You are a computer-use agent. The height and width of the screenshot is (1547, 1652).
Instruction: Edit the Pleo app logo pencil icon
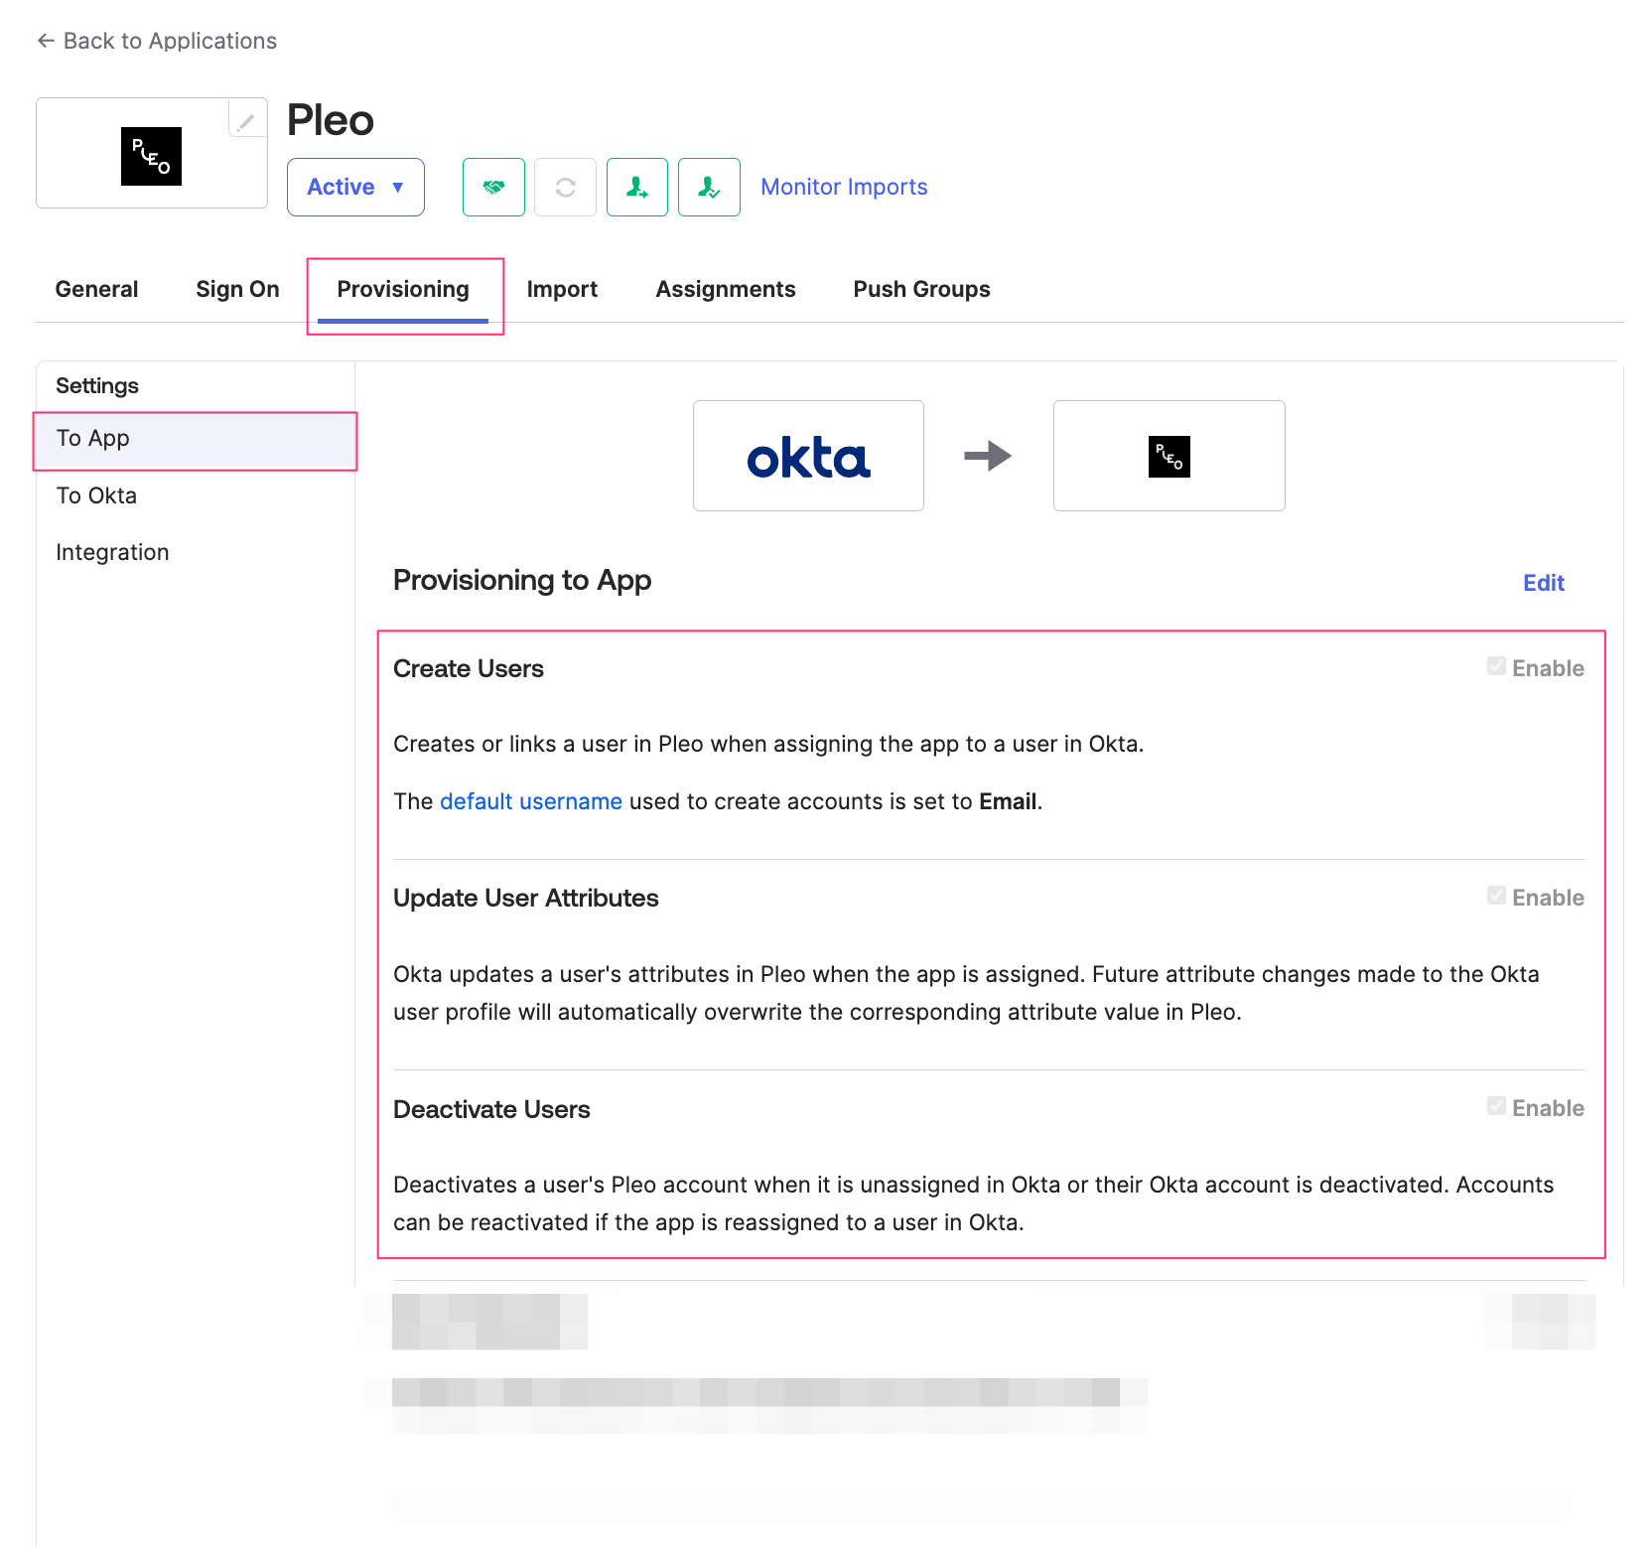[246, 121]
